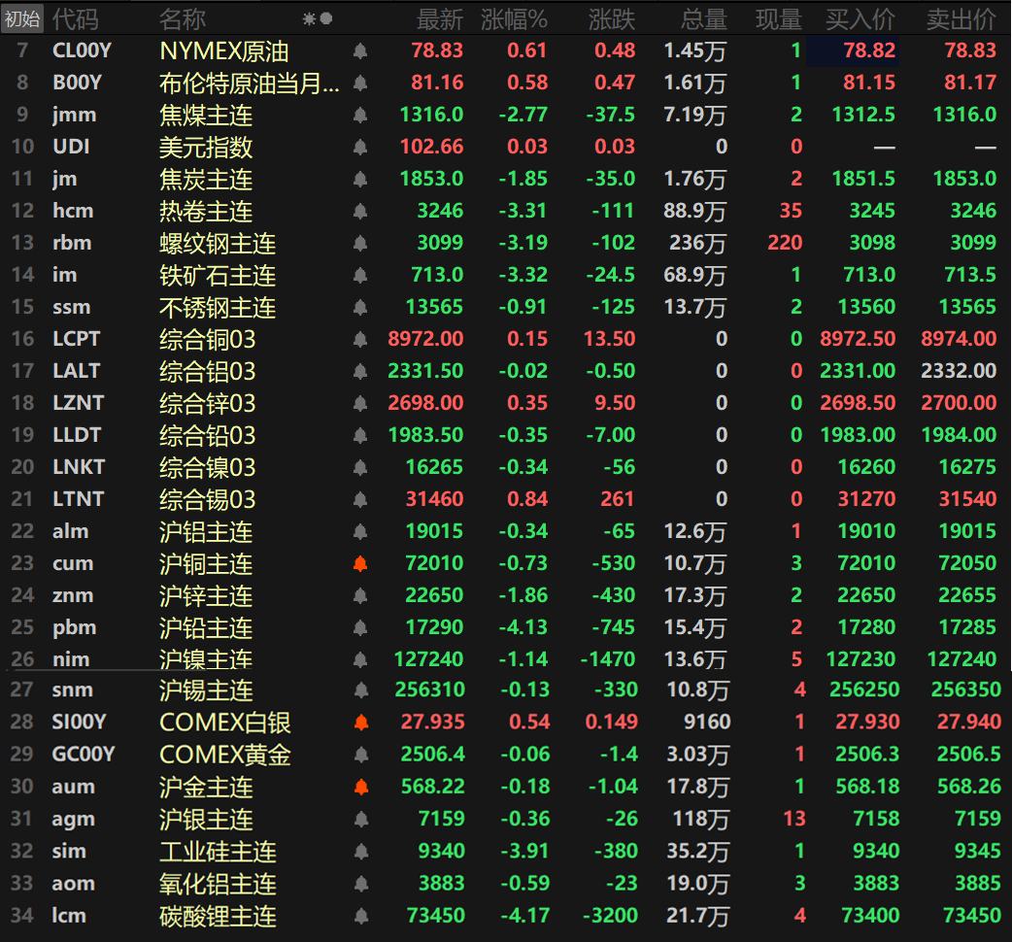Image resolution: width=1012 pixels, height=942 pixels.
Task: Turn off the orange bell for 沪金主连
Action: [360, 787]
